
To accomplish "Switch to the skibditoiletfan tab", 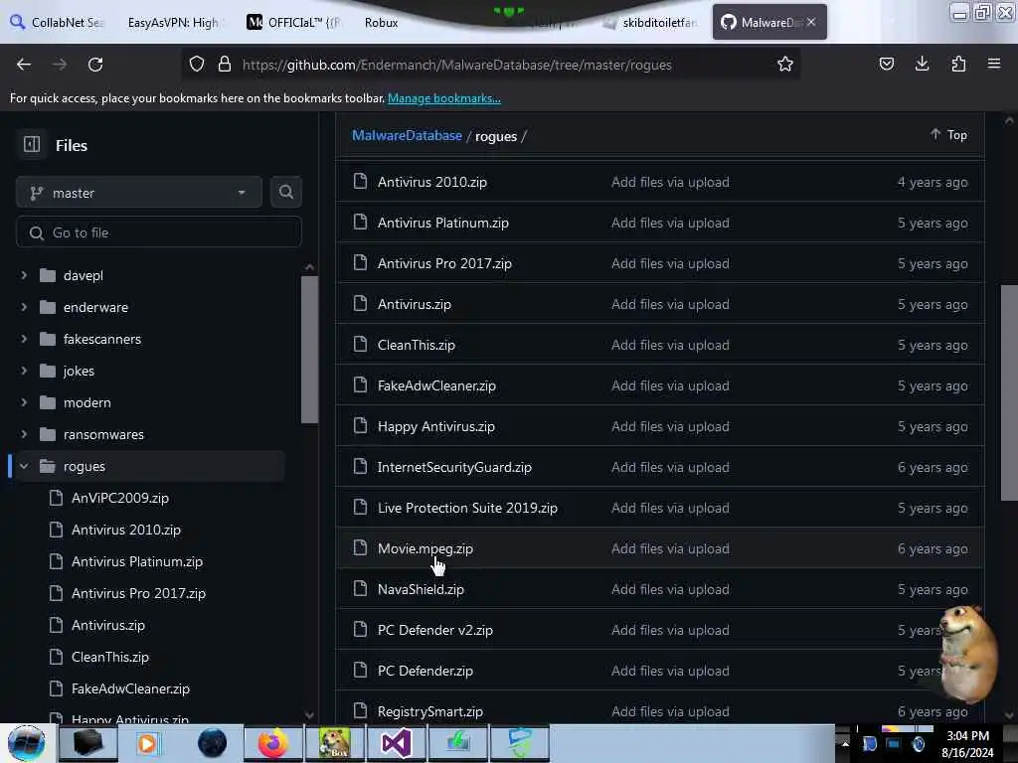I will pyautogui.click(x=651, y=22).
